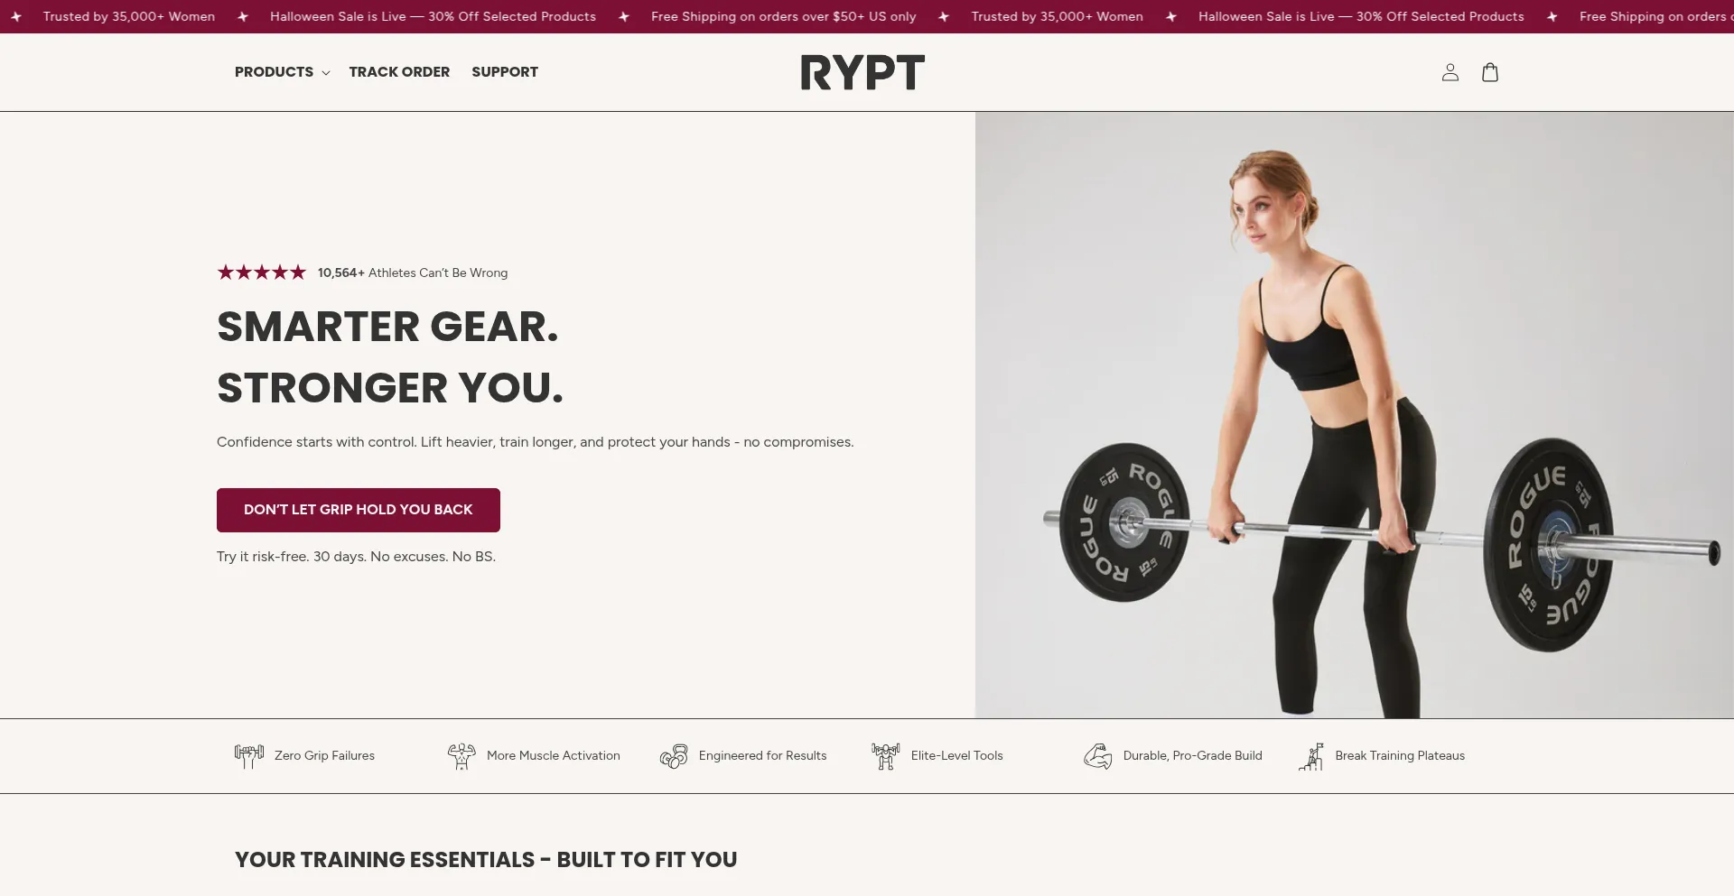Click the Durable, Pro-Grade Build bicep icon

click(1098, 756)
